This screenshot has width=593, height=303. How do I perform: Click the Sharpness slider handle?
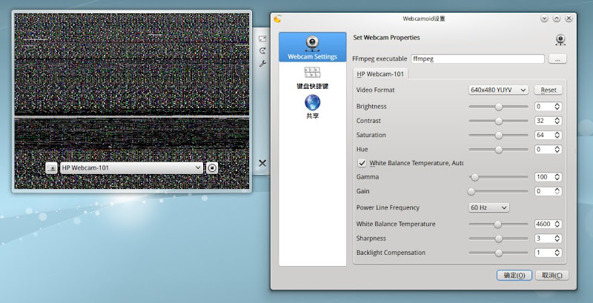tap(499, 239)
